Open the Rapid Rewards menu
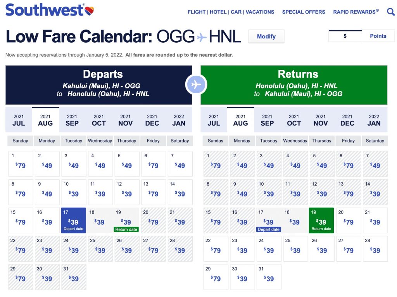The width and height of the screenshot is (397, 297). (x=356, y=12)
